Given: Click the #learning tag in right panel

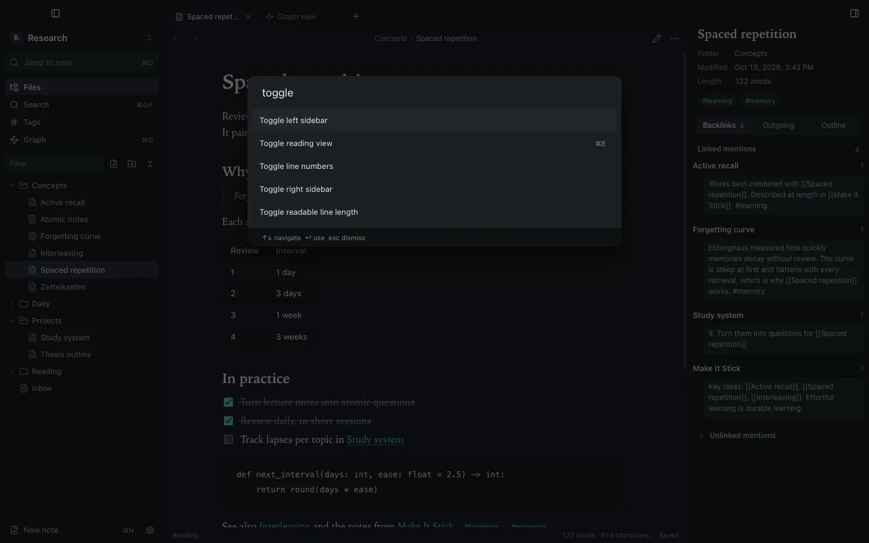Looking at the screenshot, I should [717, 101].
